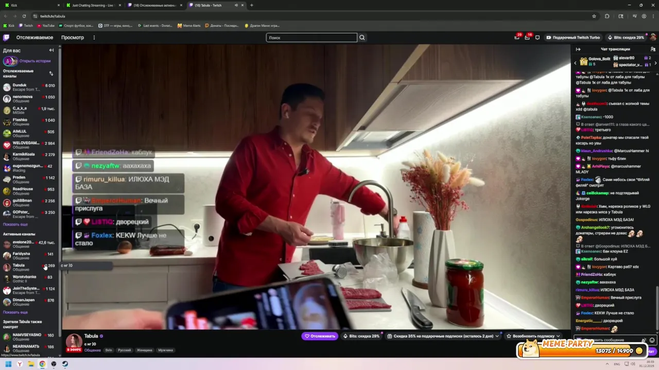Open the Twitch search magnifier button

click(x=362, y=38)
